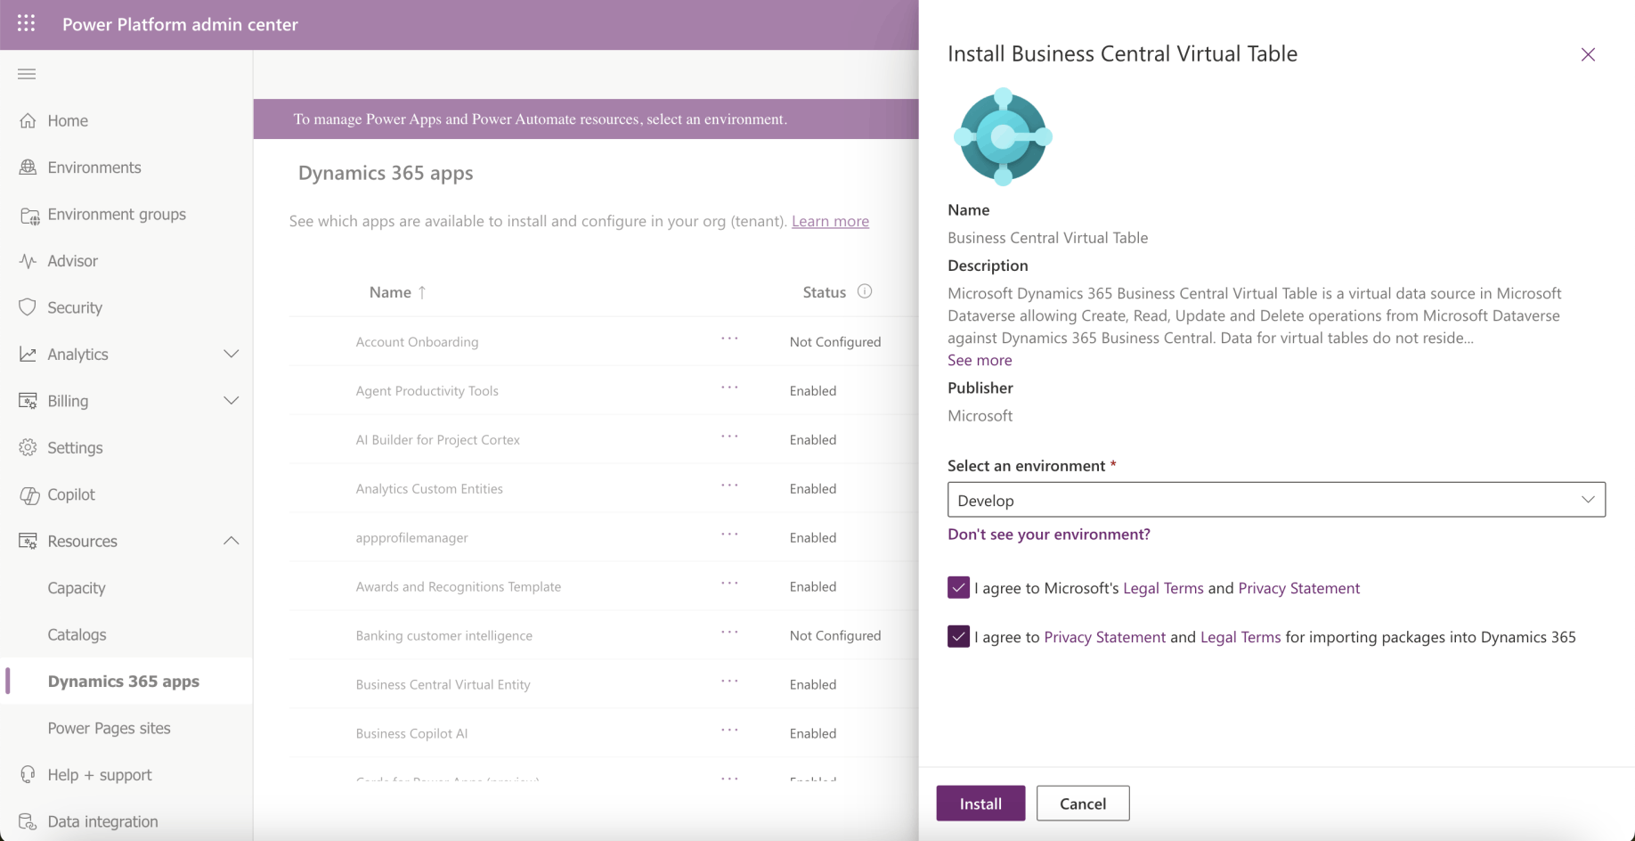Open the app launcher waffle icon
Screen dimensions: 1635x841
click(x=27, y=24)
